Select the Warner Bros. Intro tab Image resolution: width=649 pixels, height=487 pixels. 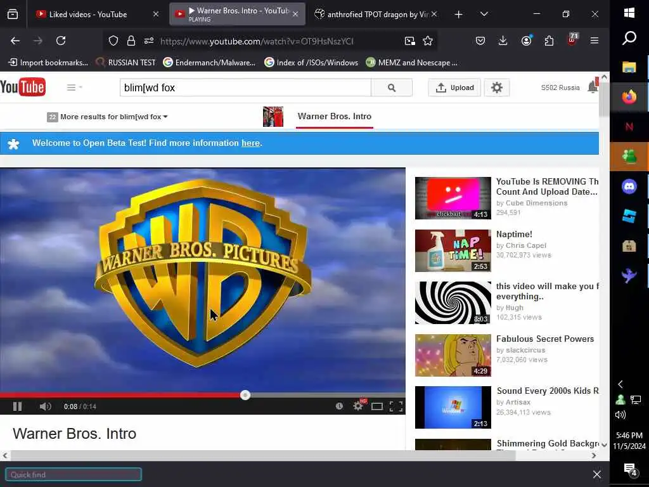(x=238, y=15)
